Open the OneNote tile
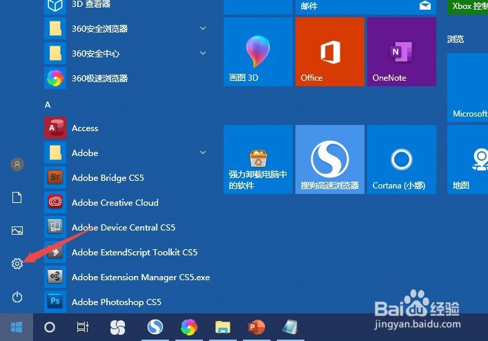The height and width of the screenshot is (341, 488). pyautogui.click(x=402, y=52)
